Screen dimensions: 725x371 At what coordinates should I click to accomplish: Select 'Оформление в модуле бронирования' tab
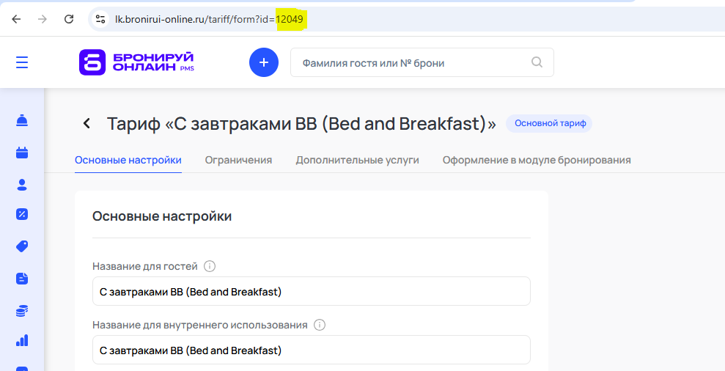click(x=537, y=160)
